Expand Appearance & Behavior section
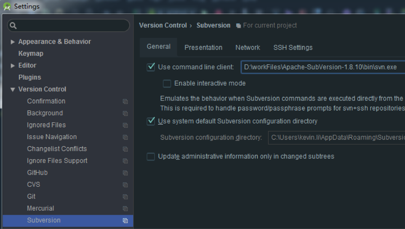The height and width of the screenshot is (229, 405). click(13, 42)
